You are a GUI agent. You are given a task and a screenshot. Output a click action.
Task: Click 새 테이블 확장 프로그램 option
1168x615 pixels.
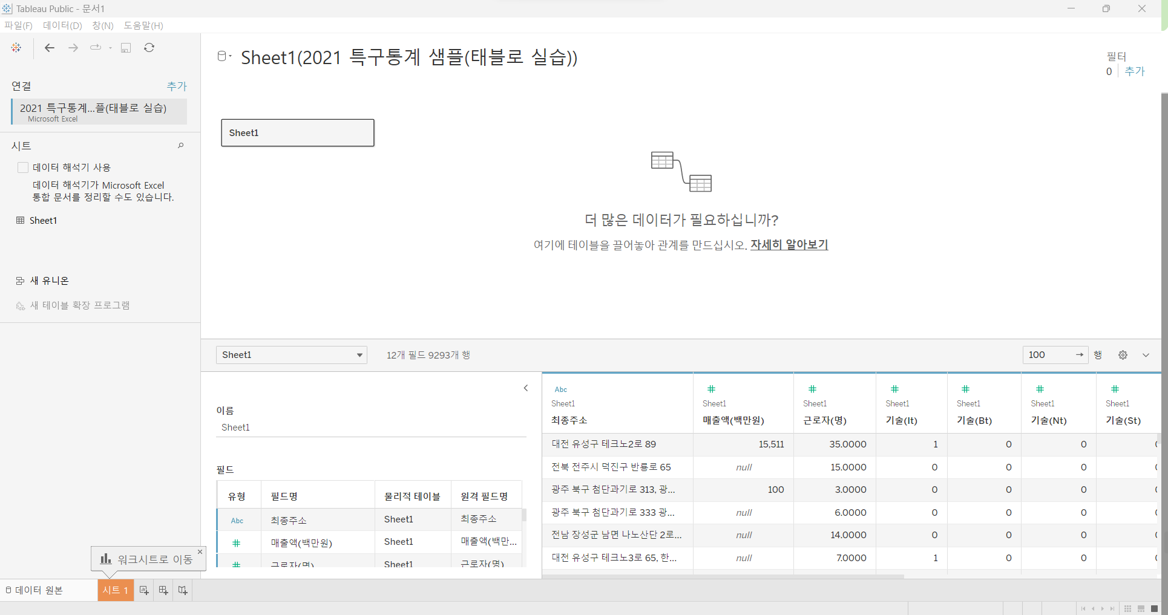(x=73, y=305)
